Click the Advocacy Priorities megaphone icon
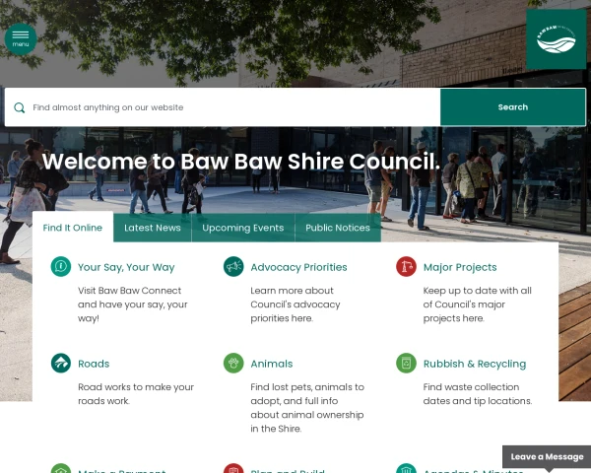The height and width of the screenshot is (473, 591). coord(233,266)
